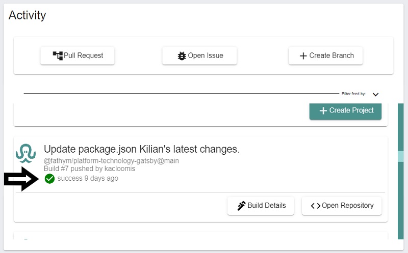Click the plus icon on Create Branch
Screen dimensions: 408x253
(303, 56)
